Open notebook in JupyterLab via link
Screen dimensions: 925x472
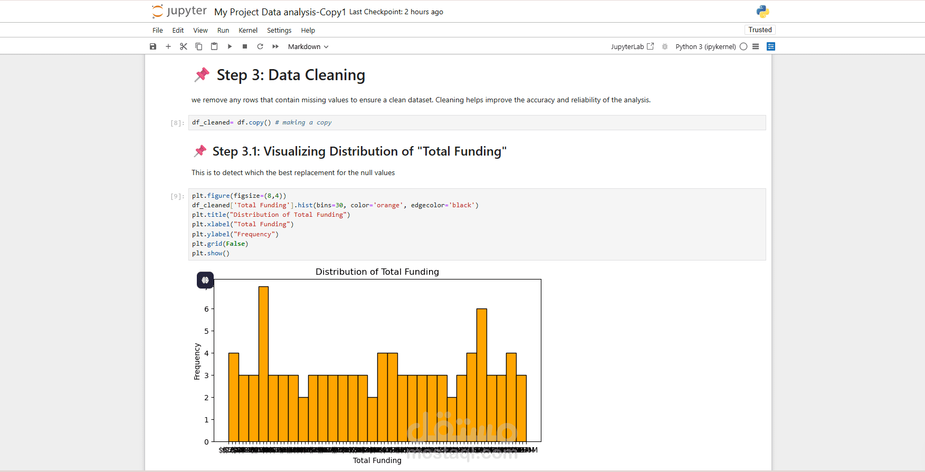tap(632, 46)
